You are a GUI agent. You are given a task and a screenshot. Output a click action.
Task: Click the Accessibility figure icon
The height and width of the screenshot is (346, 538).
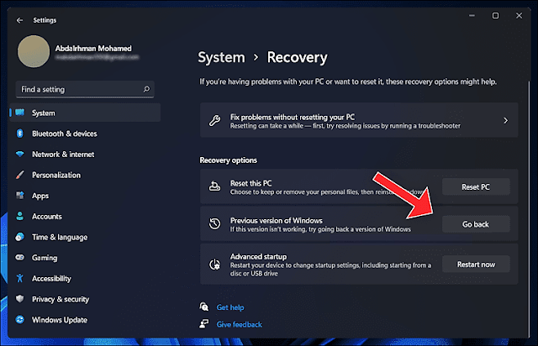pos(20,278)
